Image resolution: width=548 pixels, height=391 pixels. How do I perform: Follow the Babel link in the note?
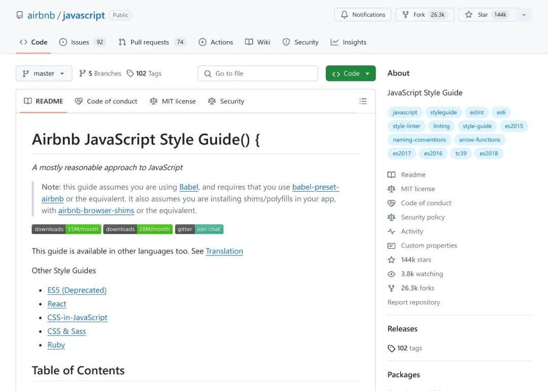[x=189, y=187]
